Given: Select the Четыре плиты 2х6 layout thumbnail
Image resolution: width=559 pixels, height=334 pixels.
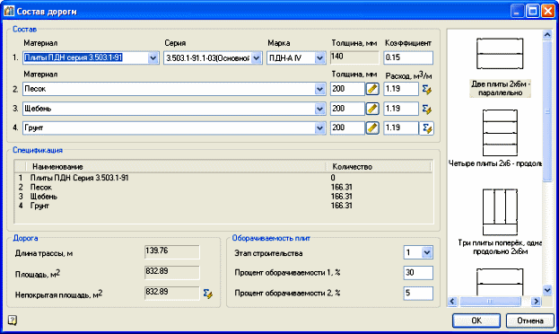Looking at the screenshot, I should (x=500, y=132).
